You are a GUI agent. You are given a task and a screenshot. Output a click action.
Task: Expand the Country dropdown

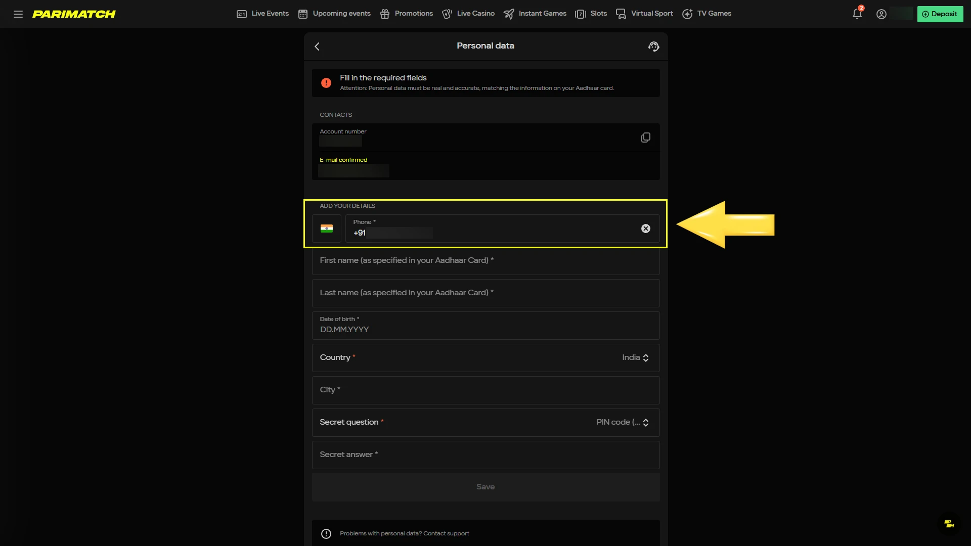[635, 357]
